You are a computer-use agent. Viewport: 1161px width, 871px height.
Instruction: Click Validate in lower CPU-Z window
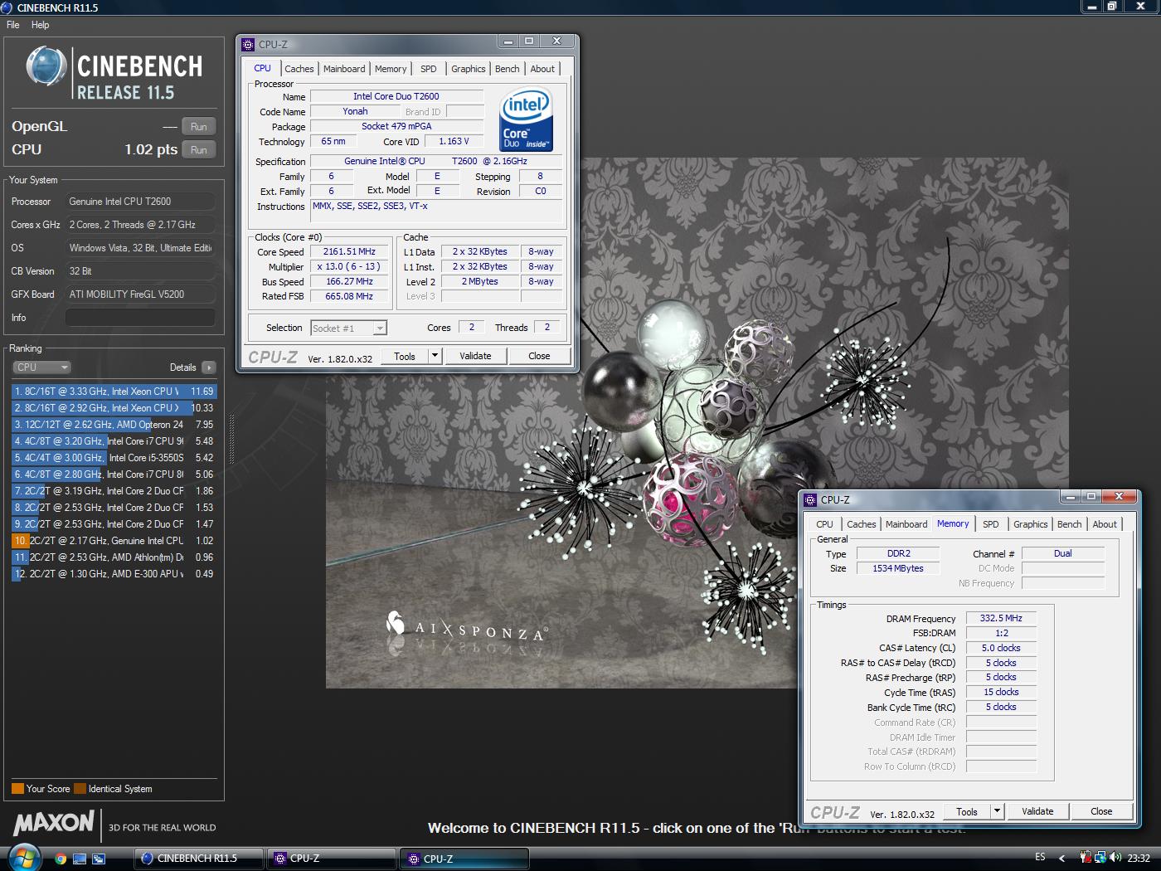(1037, 811)
